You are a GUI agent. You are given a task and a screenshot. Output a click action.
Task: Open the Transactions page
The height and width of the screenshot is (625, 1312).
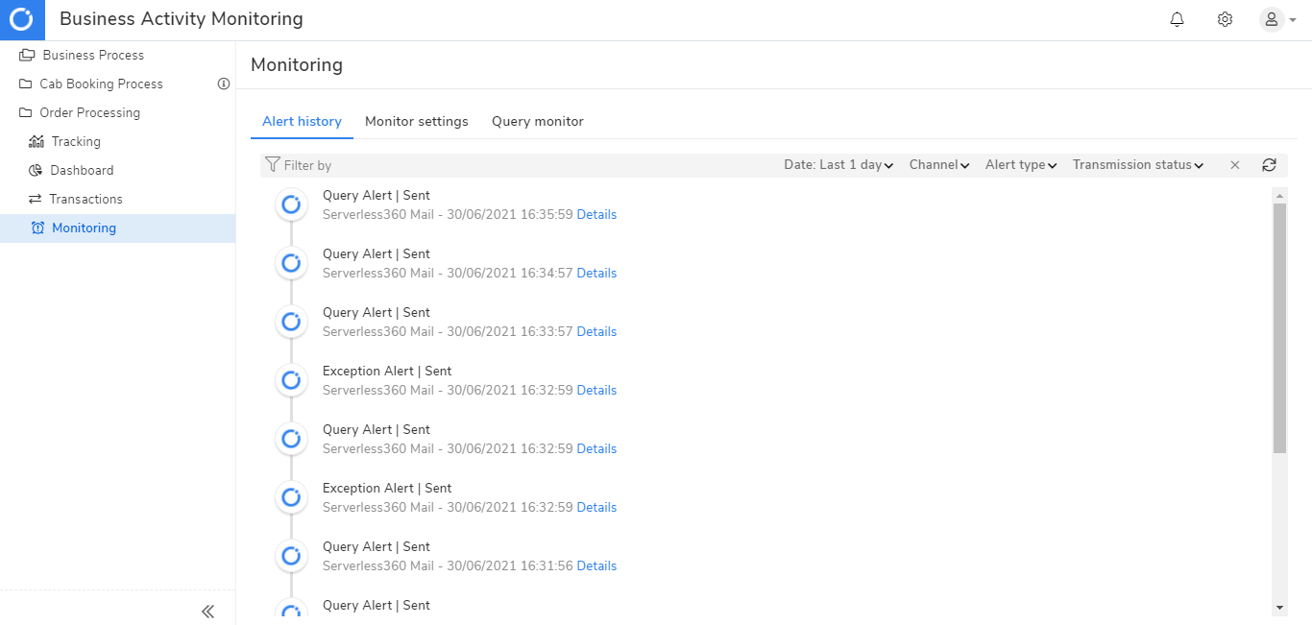[85, 199]
